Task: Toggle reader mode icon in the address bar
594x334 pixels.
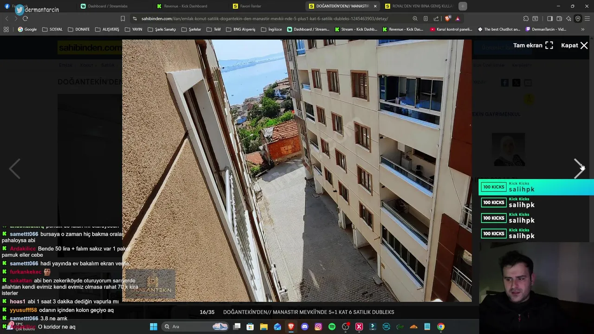Action: click(426, 19)
